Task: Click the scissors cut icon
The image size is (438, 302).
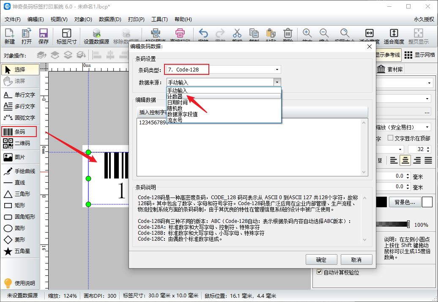Action: pos(237,33)
